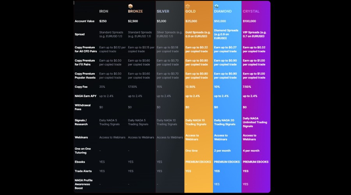Click Copy Premium for All CFD Pairs label
This screenshot has height=195, width=351.
click(85, 49)
